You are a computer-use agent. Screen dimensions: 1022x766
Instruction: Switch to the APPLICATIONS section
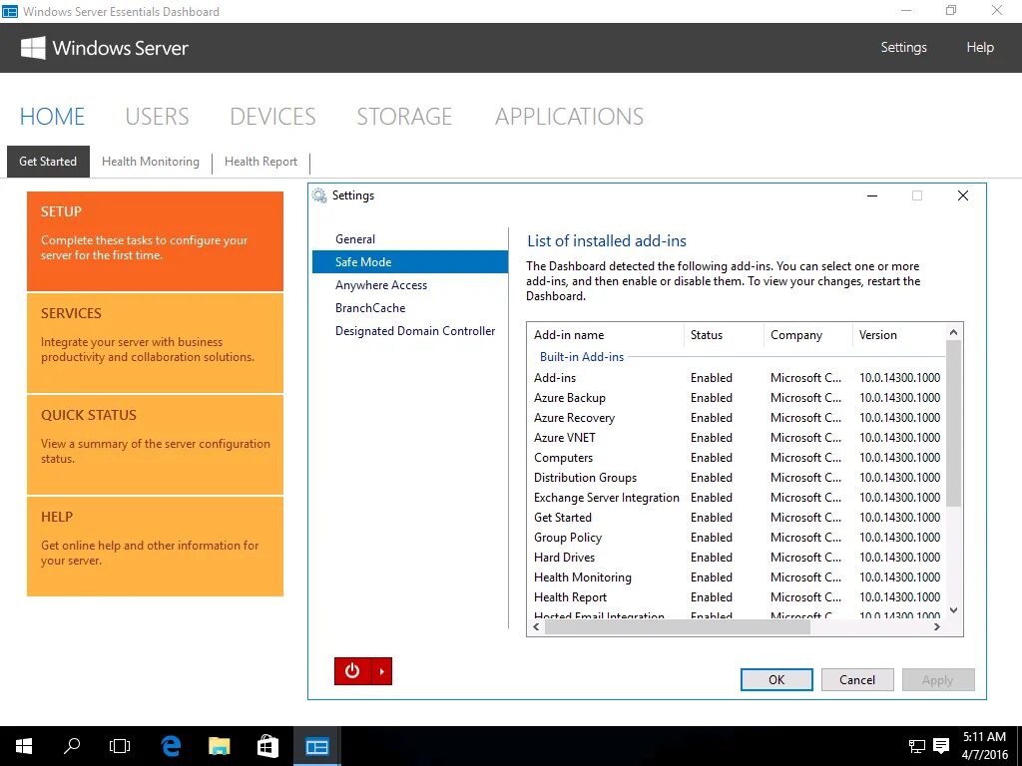(569, 117)
